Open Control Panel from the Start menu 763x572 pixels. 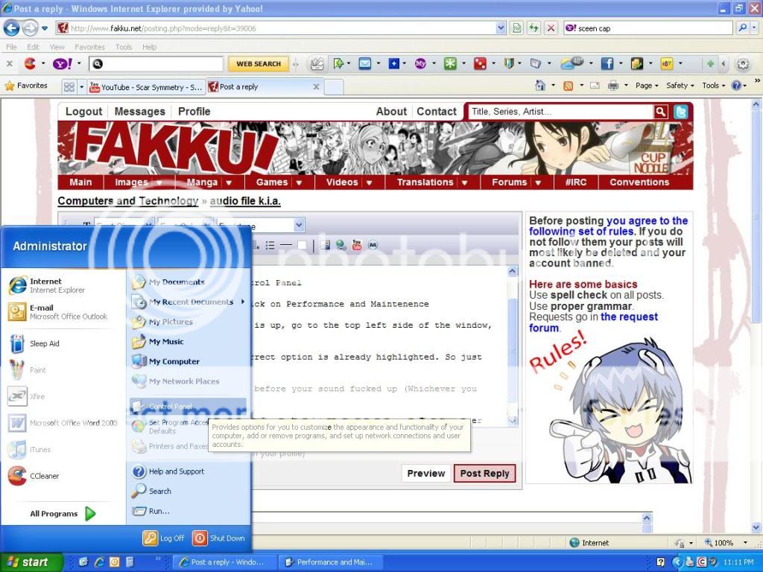(170, 407)
